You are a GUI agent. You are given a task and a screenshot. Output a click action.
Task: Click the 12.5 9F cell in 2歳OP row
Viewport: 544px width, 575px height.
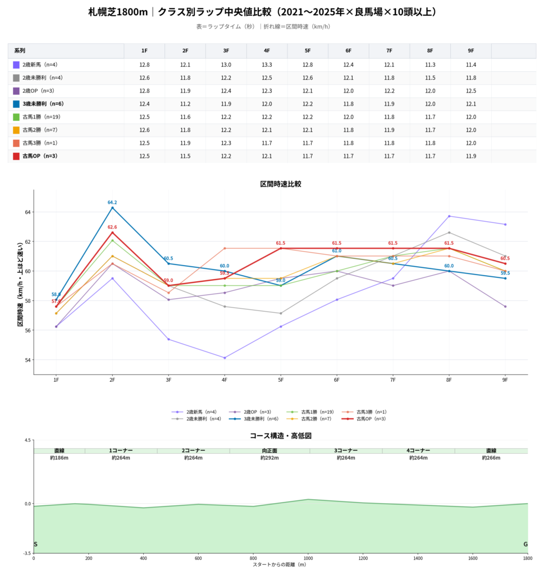tap(471, 91)
